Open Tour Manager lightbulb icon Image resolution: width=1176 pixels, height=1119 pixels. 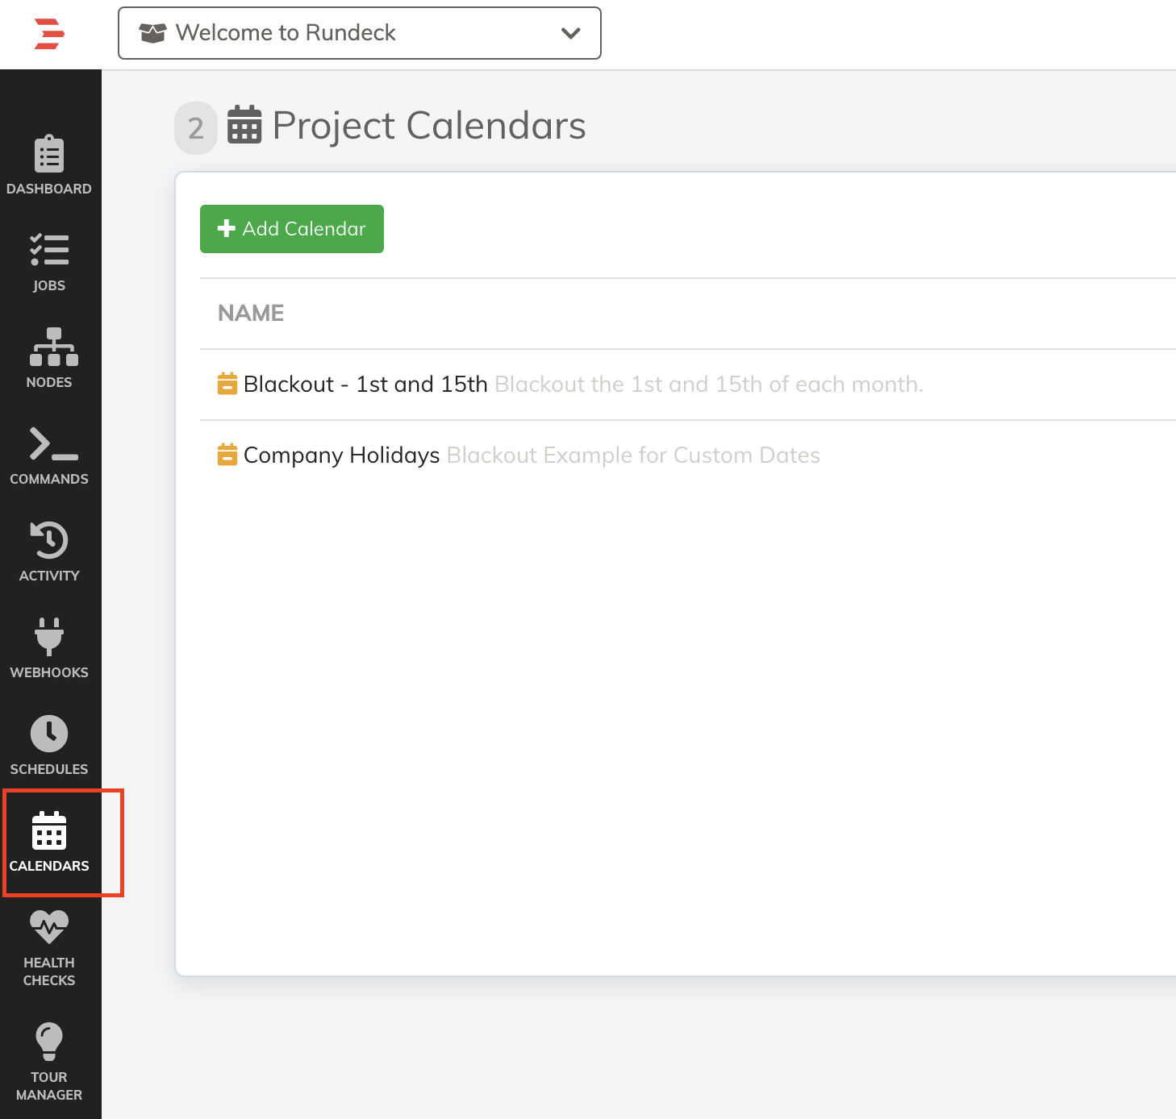pos(49,1041)
